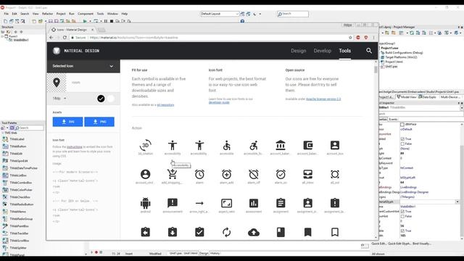464x261 pixels.
Task: Select WebBitBtn1 in the Structure tree
Action: (x=21, y=40)
